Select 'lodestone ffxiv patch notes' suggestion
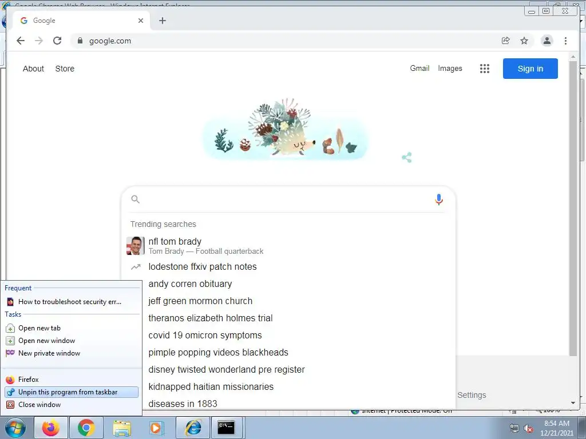 pos(288,266)
